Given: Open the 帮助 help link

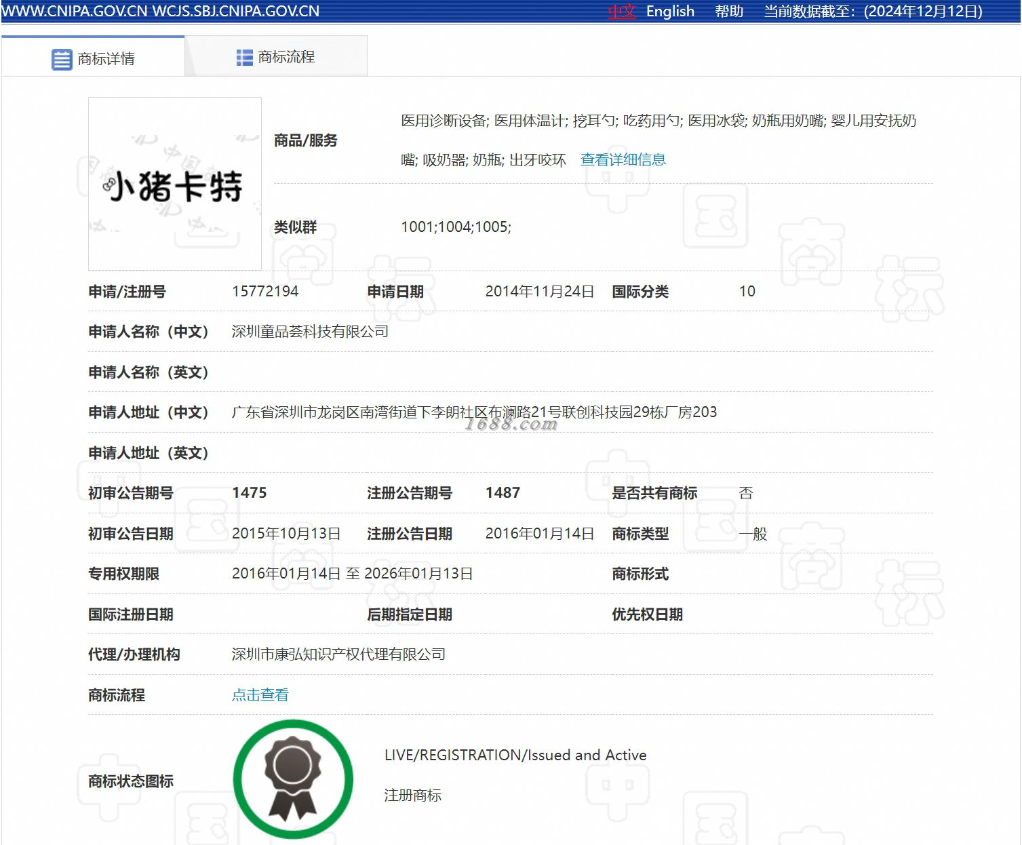Looking at the screenshot, I should (729, 12).
